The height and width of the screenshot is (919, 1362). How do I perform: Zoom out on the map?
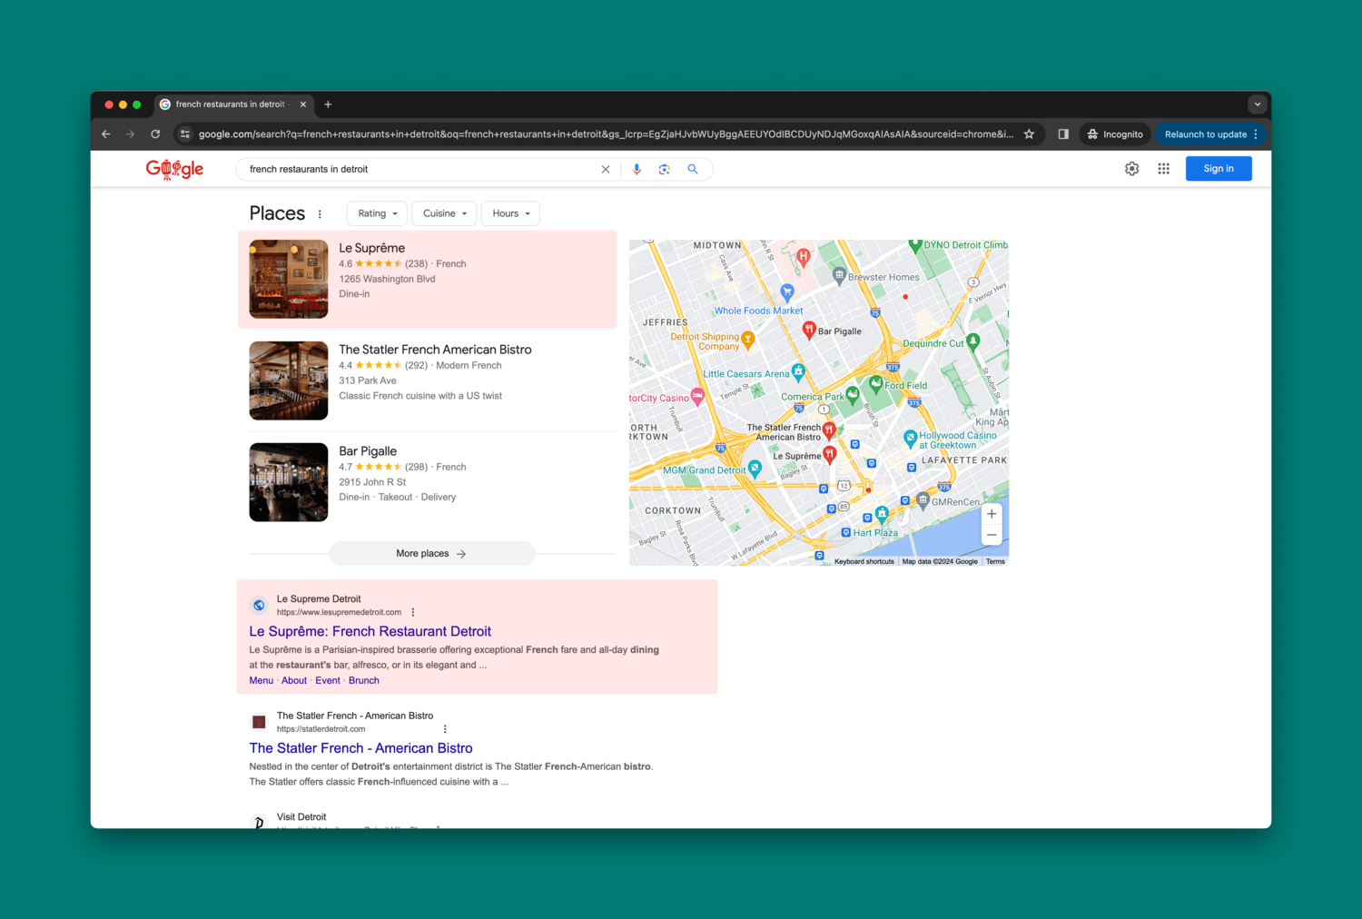(x=992, y=535)
